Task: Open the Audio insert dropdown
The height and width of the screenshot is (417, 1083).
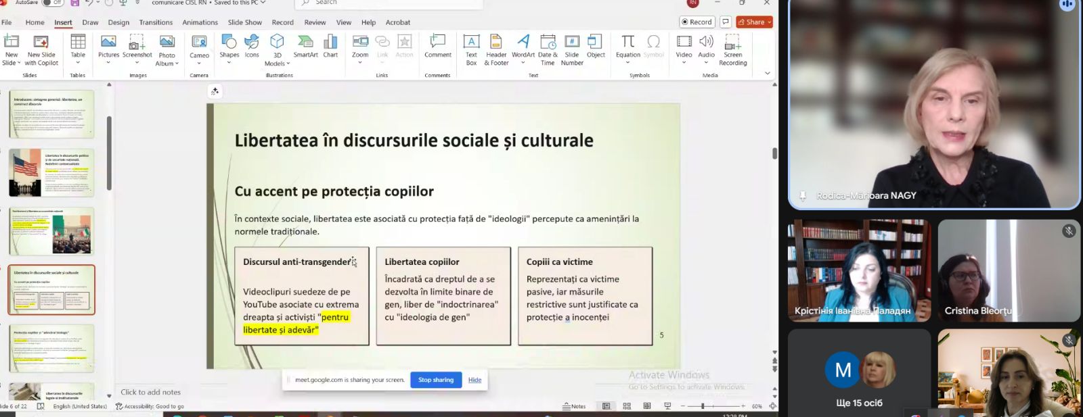Action: (706, 63)
